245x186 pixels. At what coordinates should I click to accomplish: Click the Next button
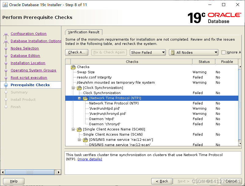click(183, 181)
